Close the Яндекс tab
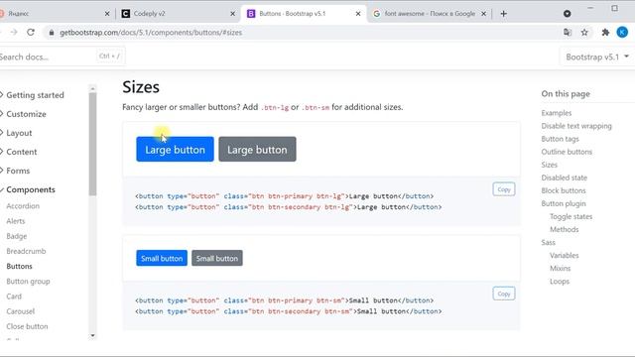This screenshot has width=635, height=357. coord(107,14)
